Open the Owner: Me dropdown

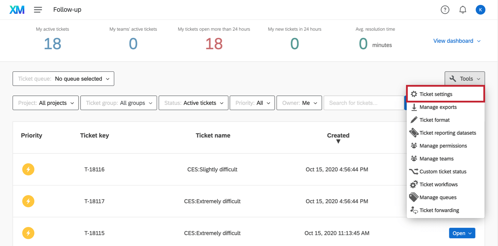pos(299,103)
